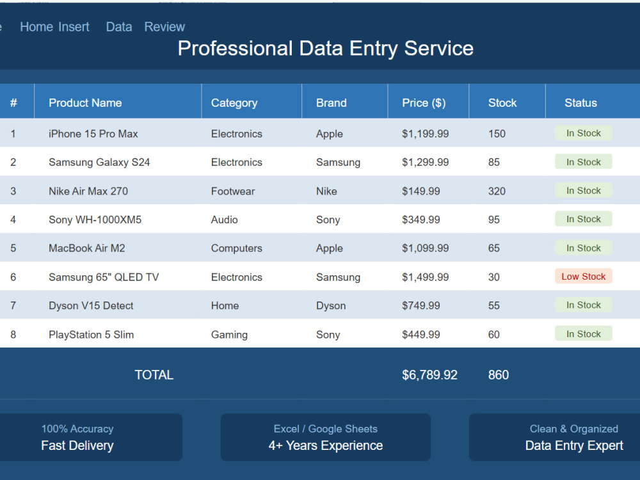The height and width of the screenshot is (480, 640).
Task: Click the TOTAL label
Action: point(154,374)
